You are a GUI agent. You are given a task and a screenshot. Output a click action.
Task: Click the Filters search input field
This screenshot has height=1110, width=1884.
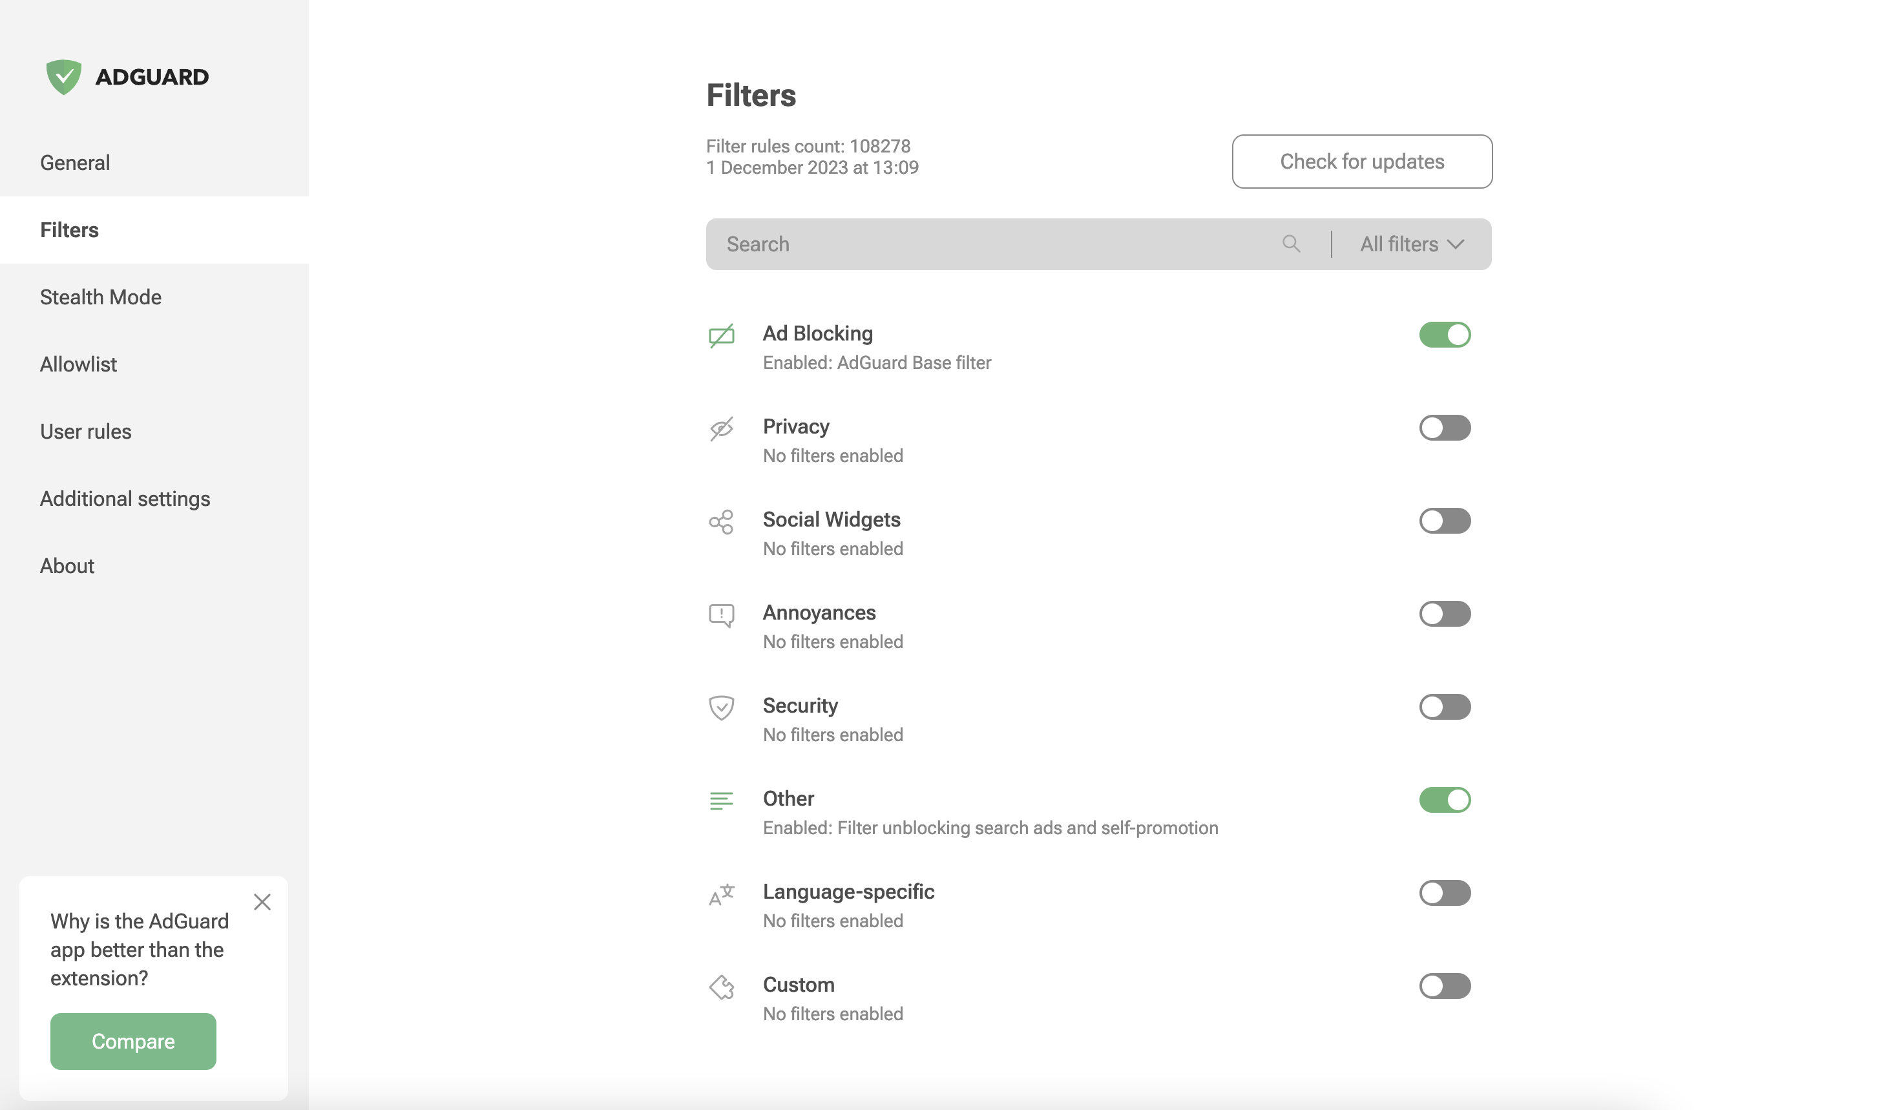click(996, 243)
